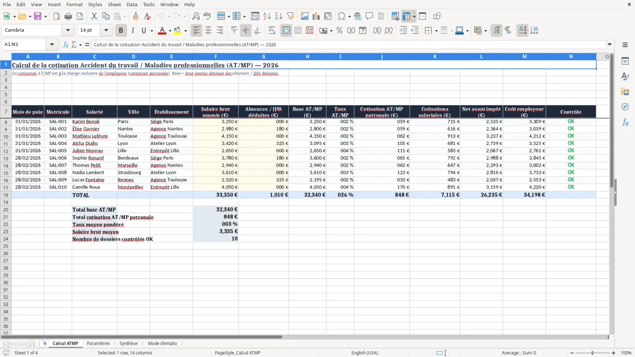Open the sidebar Properties panel
Screen dimensions: 635x357
tap(625, 61)
